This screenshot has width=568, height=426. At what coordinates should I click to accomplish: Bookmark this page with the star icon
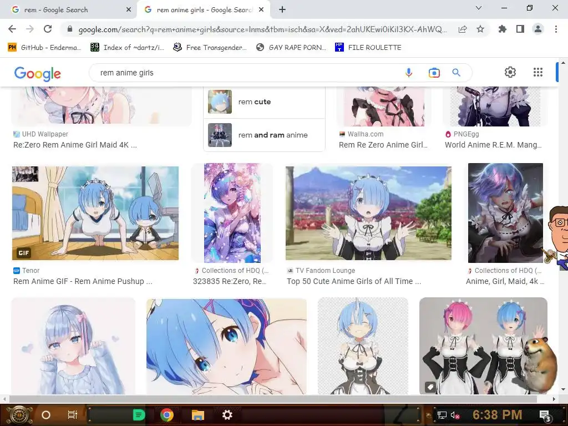[480, 29]
